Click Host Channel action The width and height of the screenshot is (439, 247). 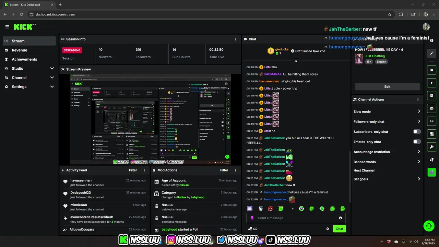[364, 170]
